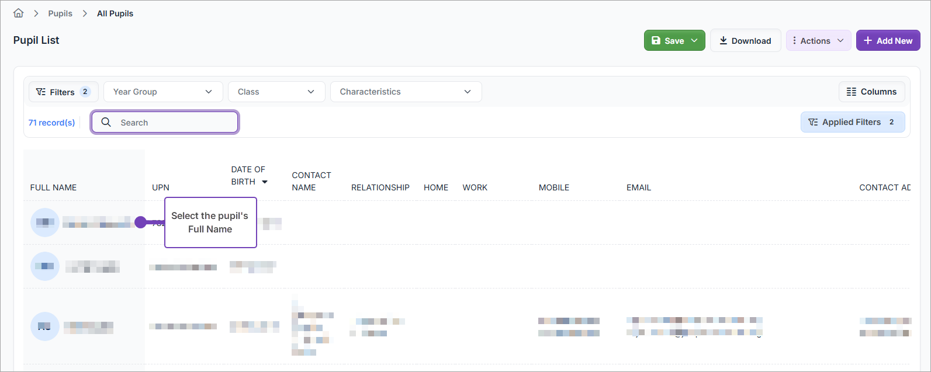Screen dimensions: 931x372
Task: Open the Filters panel
Action: 64,92
